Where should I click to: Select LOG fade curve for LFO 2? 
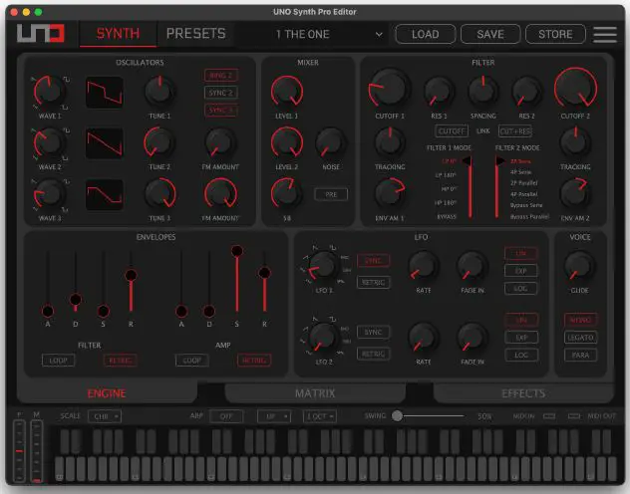click(520, 356)
